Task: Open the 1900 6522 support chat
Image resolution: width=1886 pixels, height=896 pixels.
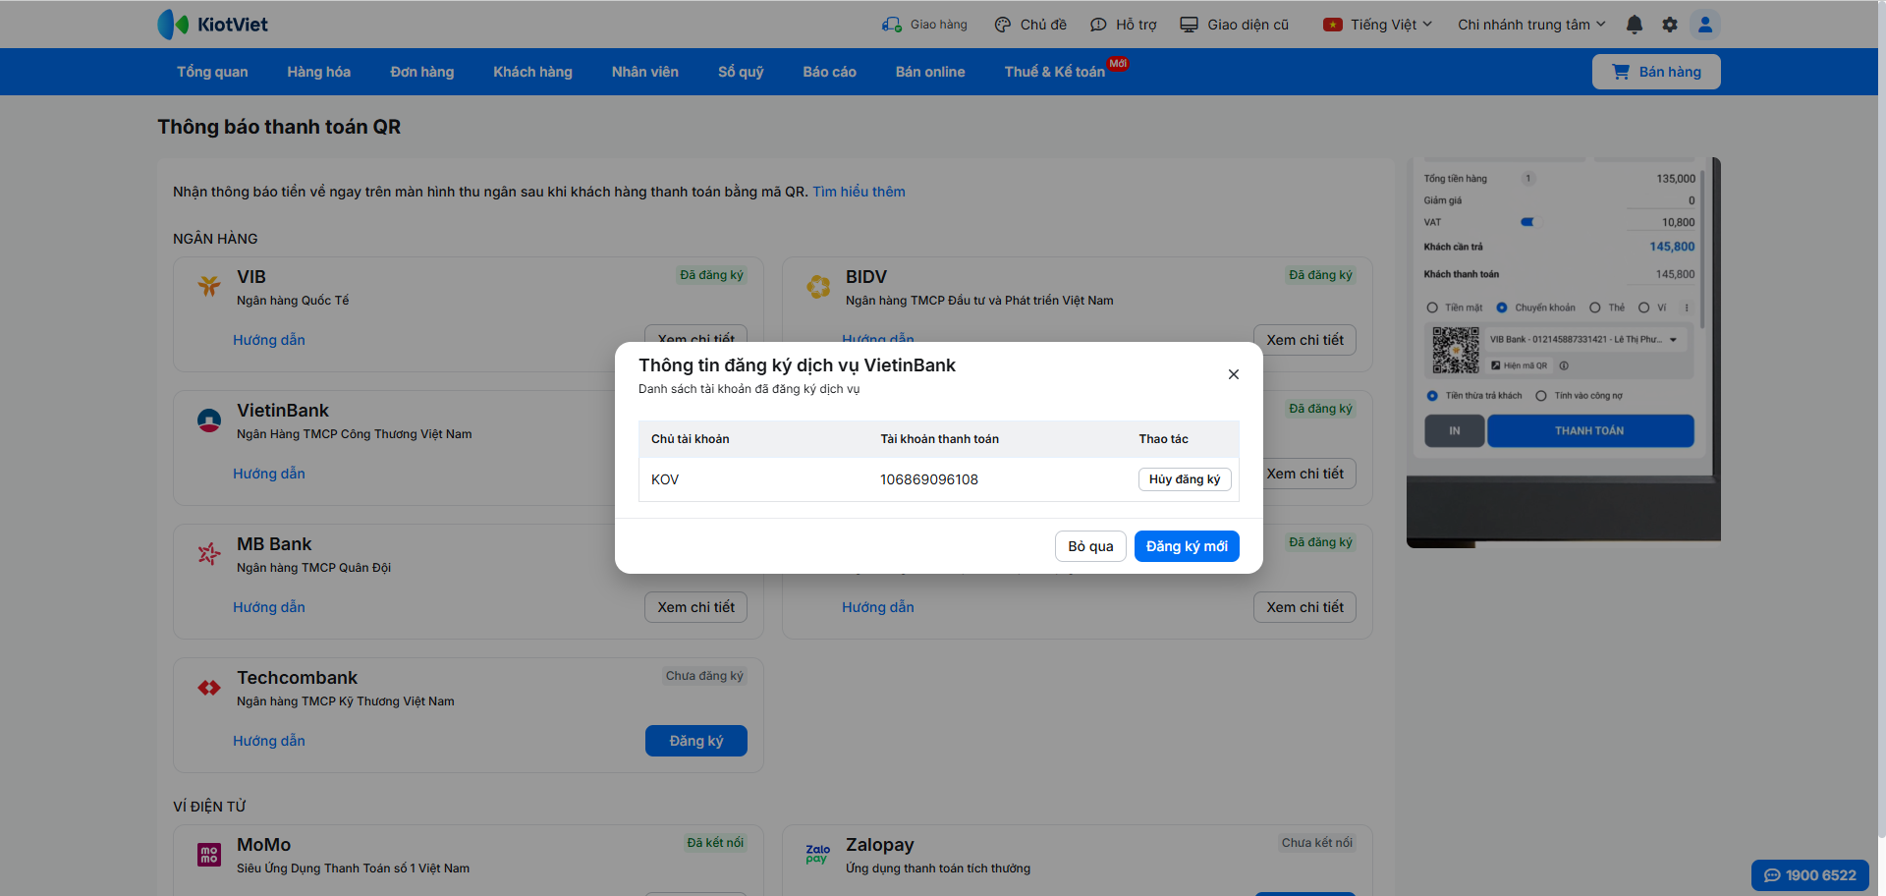Action: pyautogui.click(x=1810, y=875)
